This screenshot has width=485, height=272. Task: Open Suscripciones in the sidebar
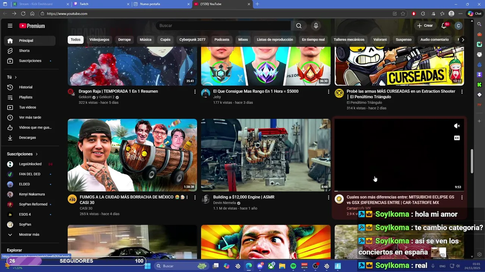coord(30,61)
